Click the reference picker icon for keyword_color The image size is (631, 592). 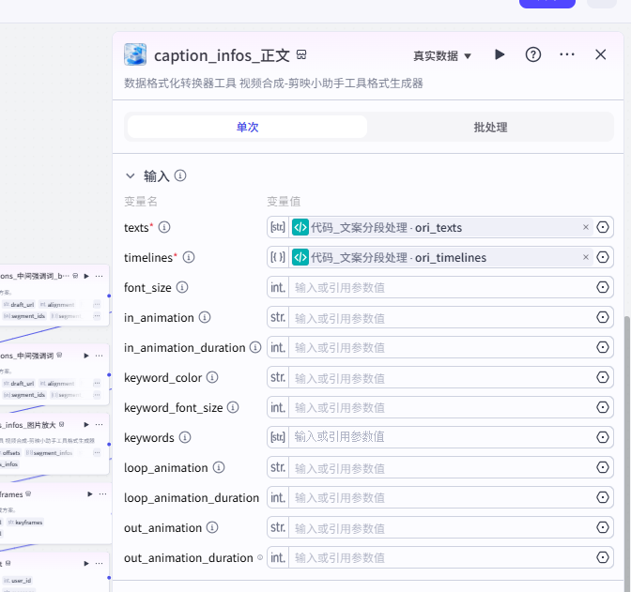tap(603, 377)
